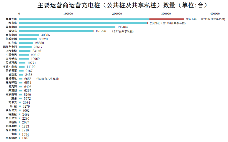Viewport: 228px width, 142px height.
Task: Click the 中国普天 row label
Action: pyautogui.click(x=11, y=55)
